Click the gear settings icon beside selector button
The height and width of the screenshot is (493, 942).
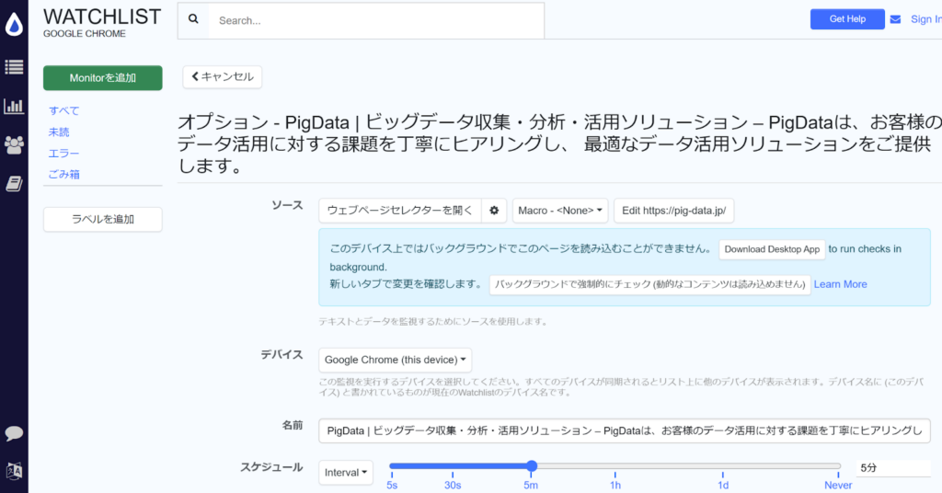coord(494,211)
